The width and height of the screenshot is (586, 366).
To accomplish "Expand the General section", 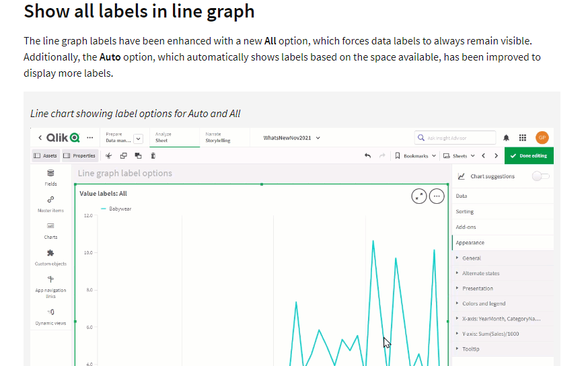I will pos(503,258).
